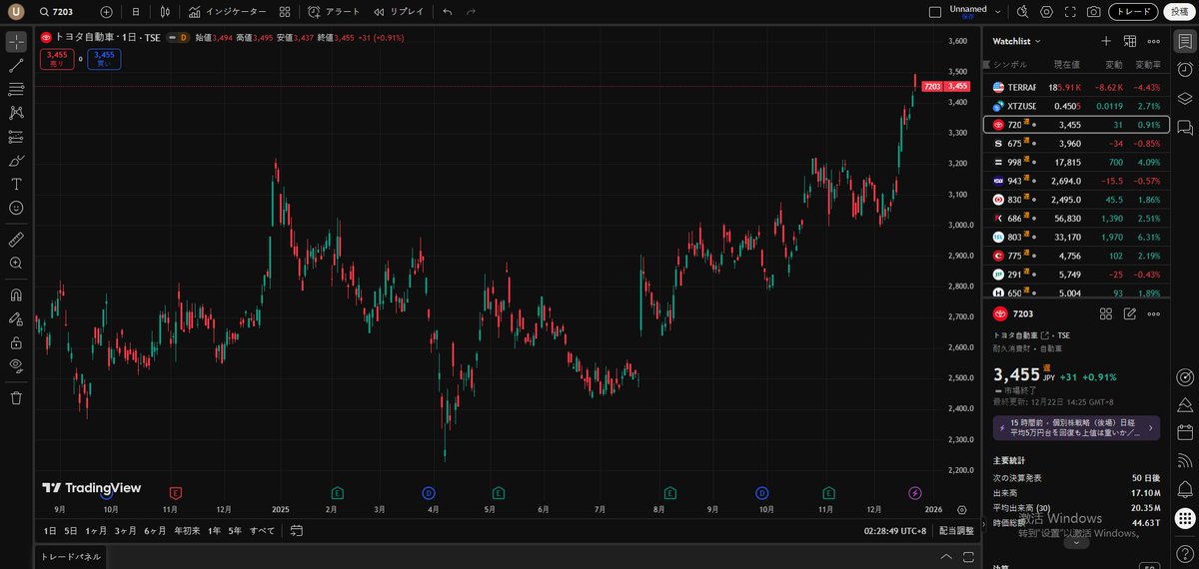The height and width of the screenshot is (569, 1199).
Task: Open the chart layout selection square
Action: (935, 12)
